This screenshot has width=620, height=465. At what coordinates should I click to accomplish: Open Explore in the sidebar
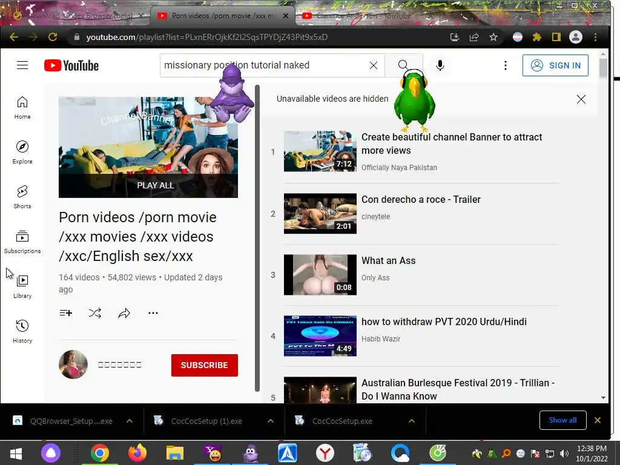pos(22,152)
